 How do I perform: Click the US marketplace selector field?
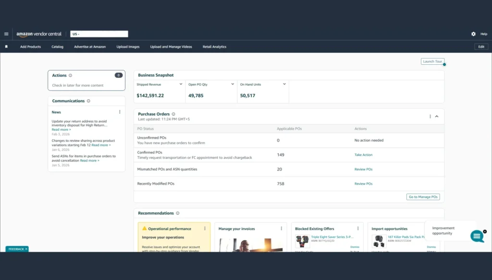tap(99, 34)
